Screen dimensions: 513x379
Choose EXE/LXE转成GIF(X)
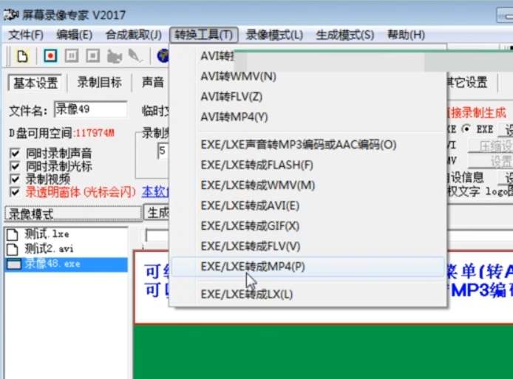[x=308, y=226]
